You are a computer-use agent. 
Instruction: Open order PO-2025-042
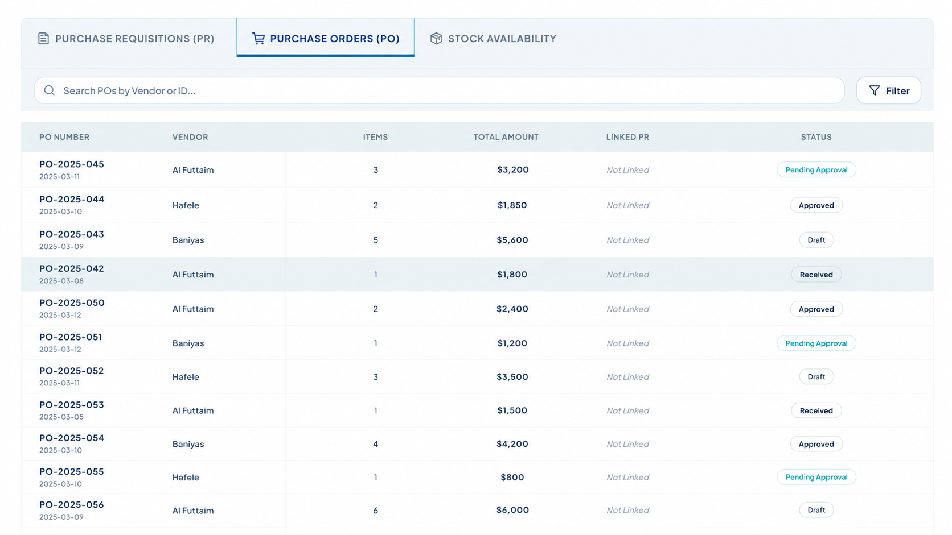point(72,268)
